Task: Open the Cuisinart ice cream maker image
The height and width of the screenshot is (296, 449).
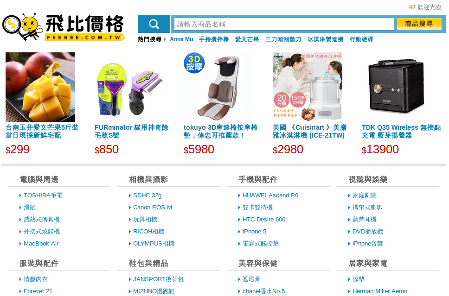Action: coord(308,87)
